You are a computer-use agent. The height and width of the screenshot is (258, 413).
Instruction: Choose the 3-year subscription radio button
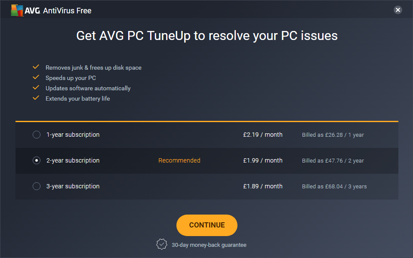37,186
